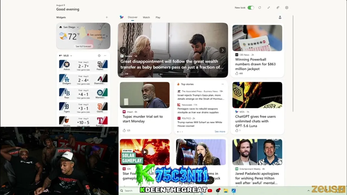The height and width of the screenshot is (195, 347).
Task: Open Pentagon races to rebuild weapons story
Action: tap(198, 110)
